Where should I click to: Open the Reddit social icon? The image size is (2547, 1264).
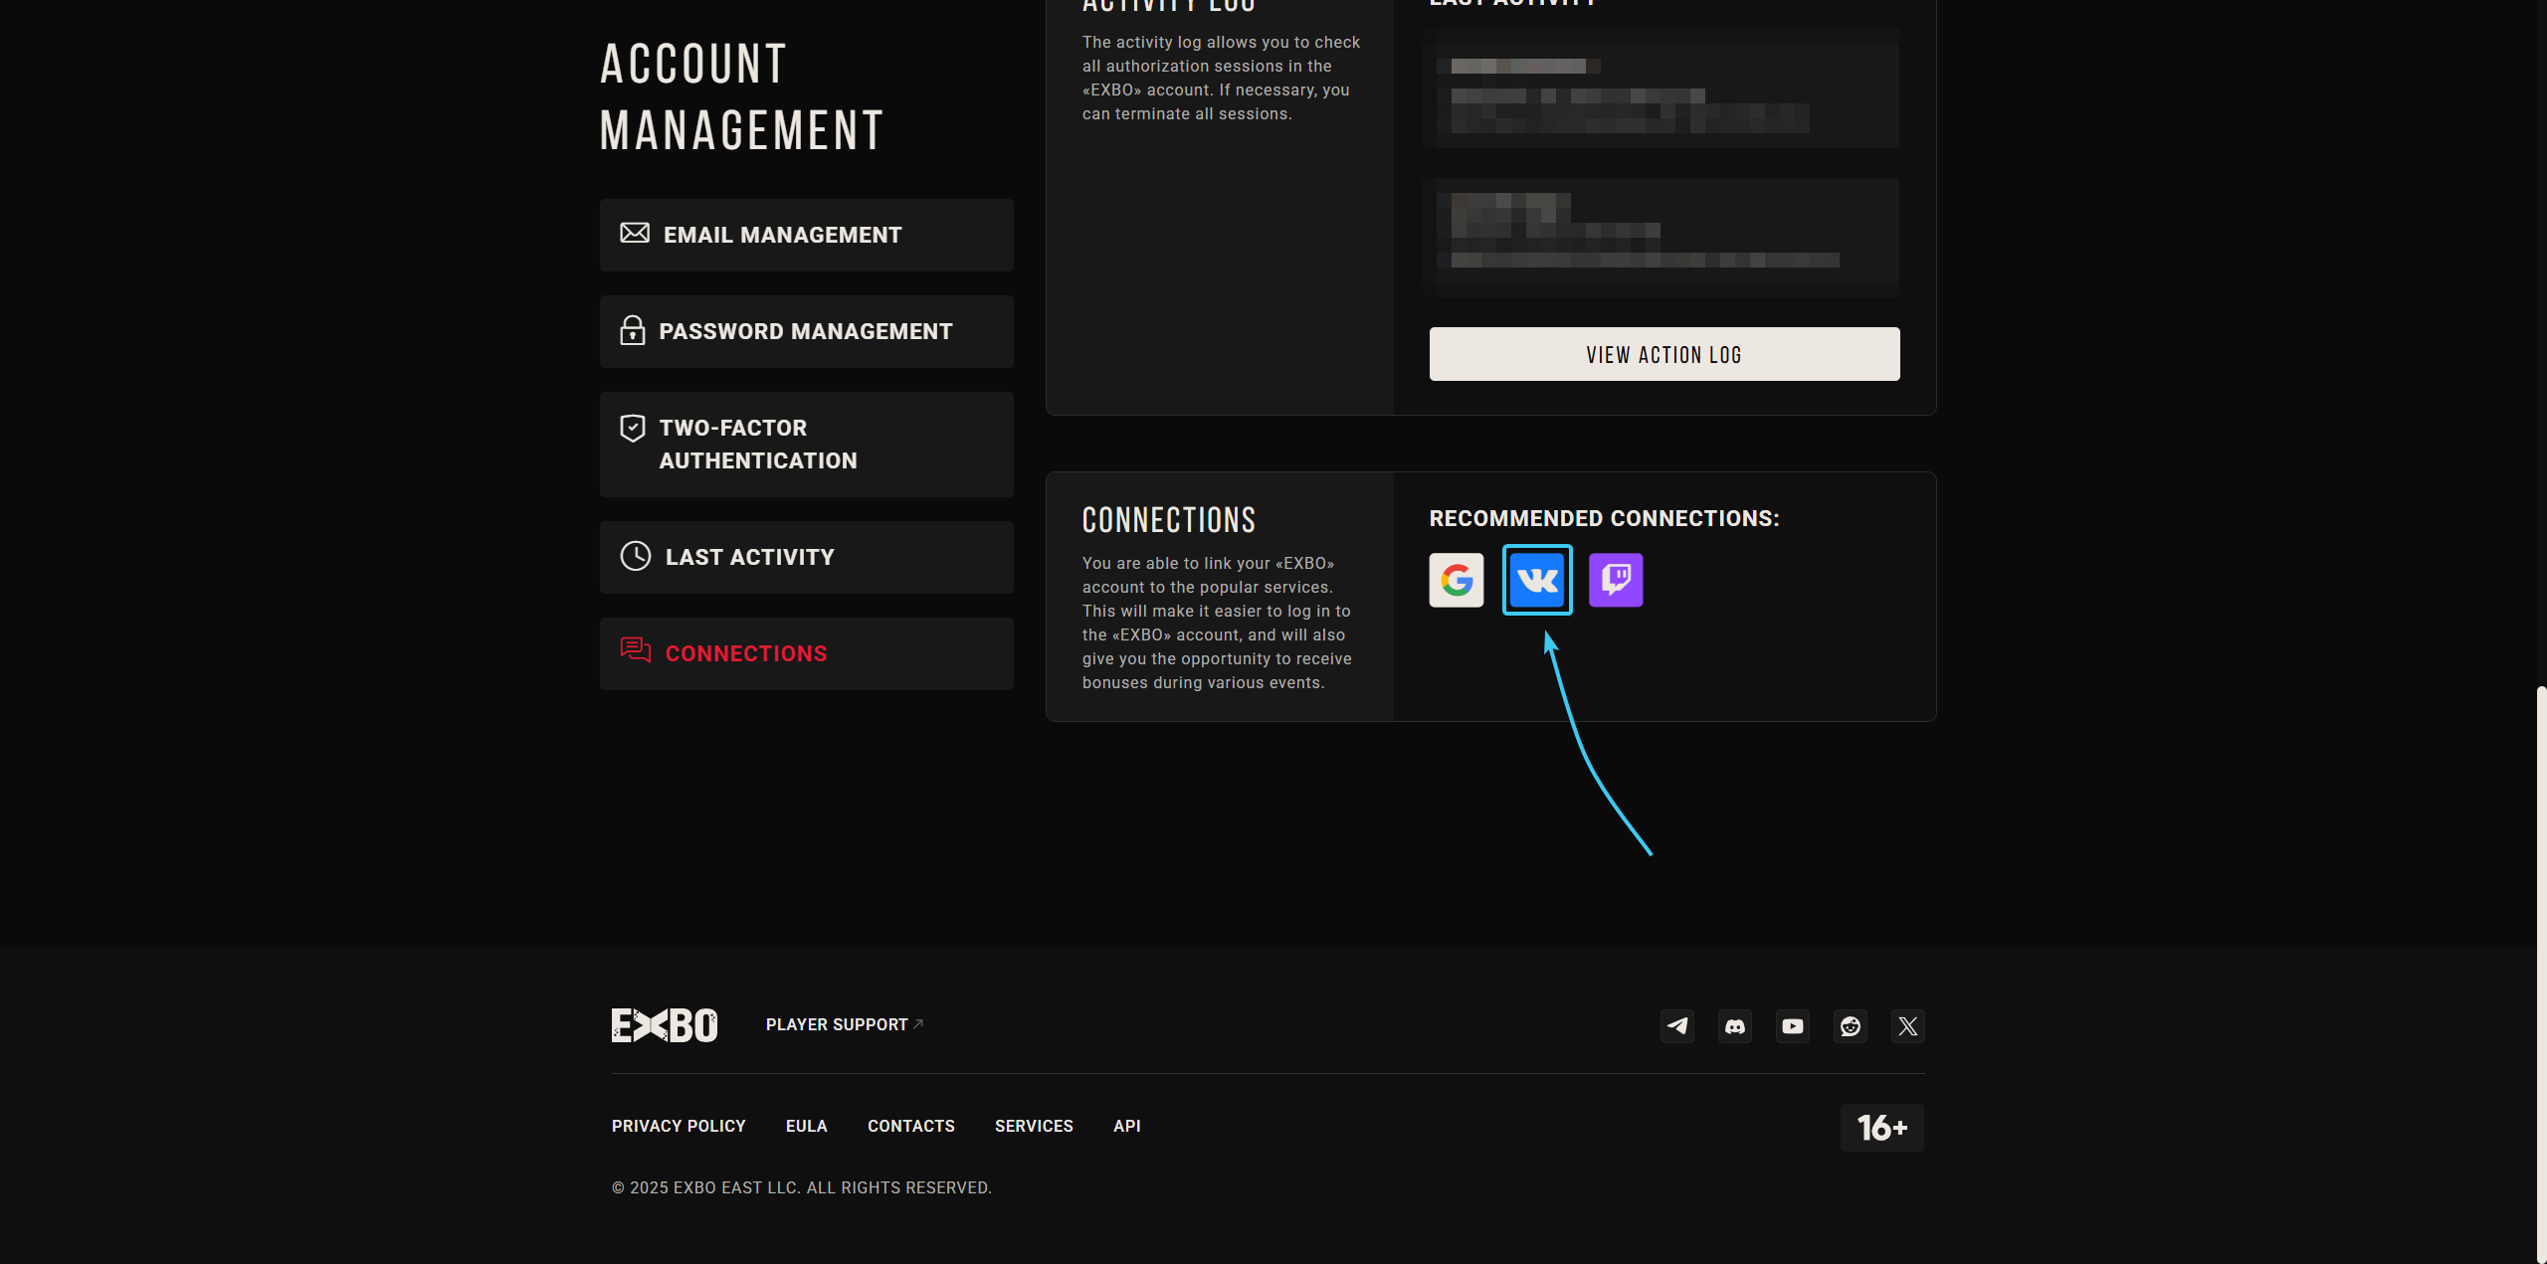pyautogui.click(x=1851, y=1026)
